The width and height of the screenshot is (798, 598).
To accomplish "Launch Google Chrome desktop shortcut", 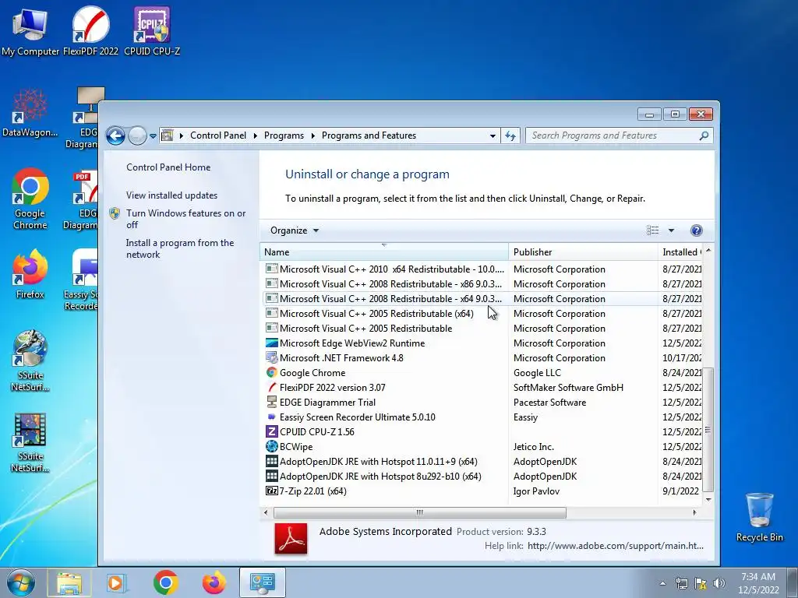I will (30, 199).
